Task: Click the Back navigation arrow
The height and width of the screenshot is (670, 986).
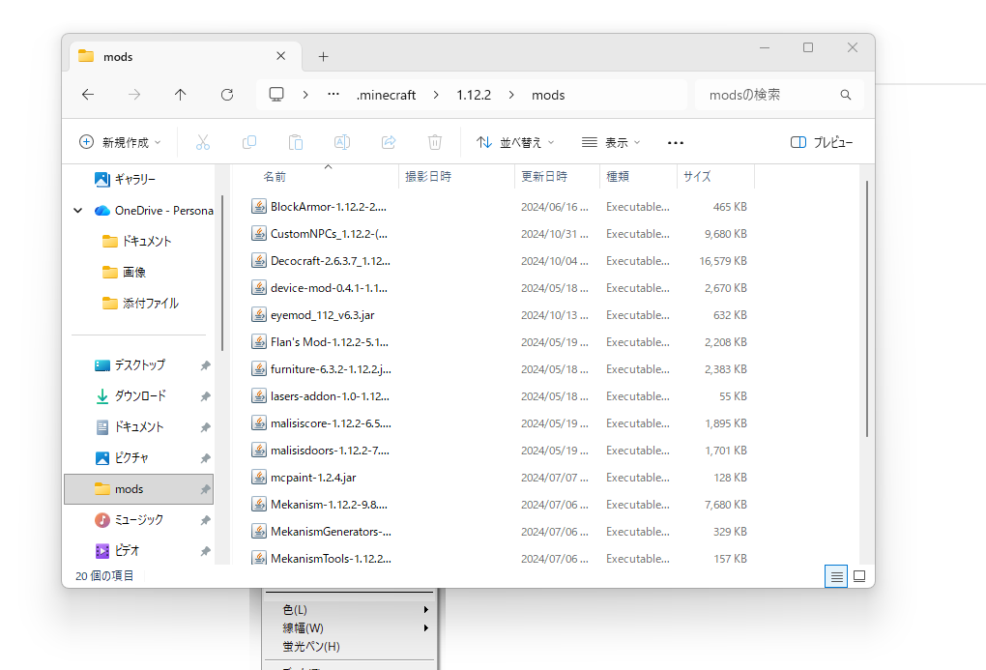Action: click(88, 95)
